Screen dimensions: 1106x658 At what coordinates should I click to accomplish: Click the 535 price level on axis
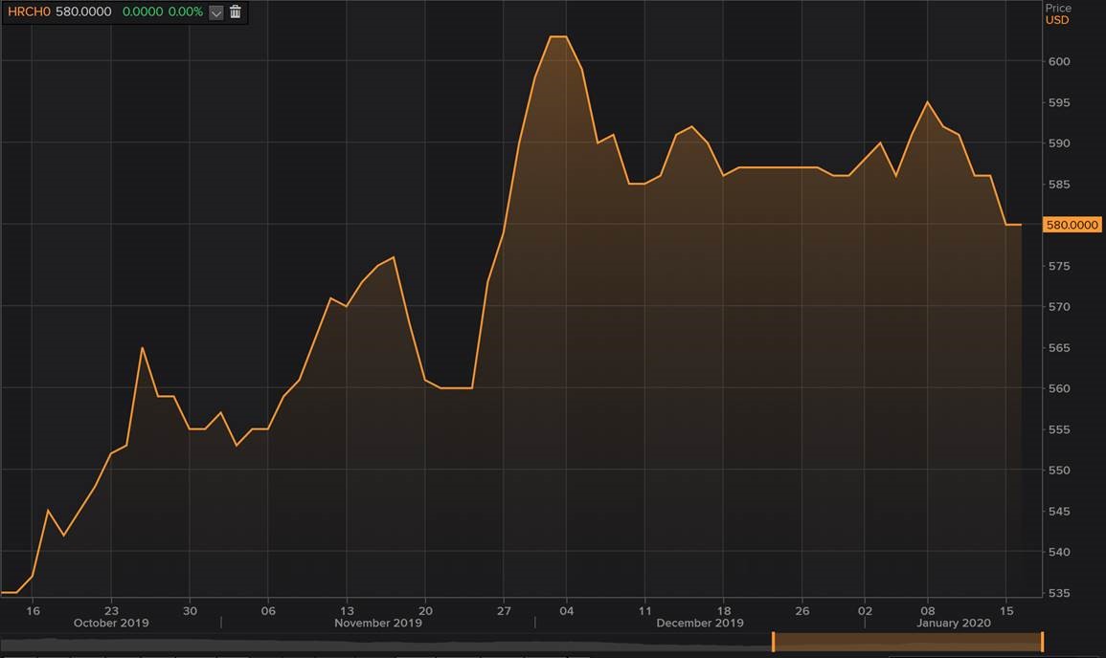[x=1058, y=593]
